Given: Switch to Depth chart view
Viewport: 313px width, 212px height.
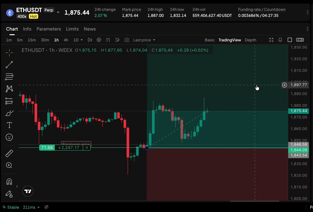Looking at the screenshot, I should [250, 40].
